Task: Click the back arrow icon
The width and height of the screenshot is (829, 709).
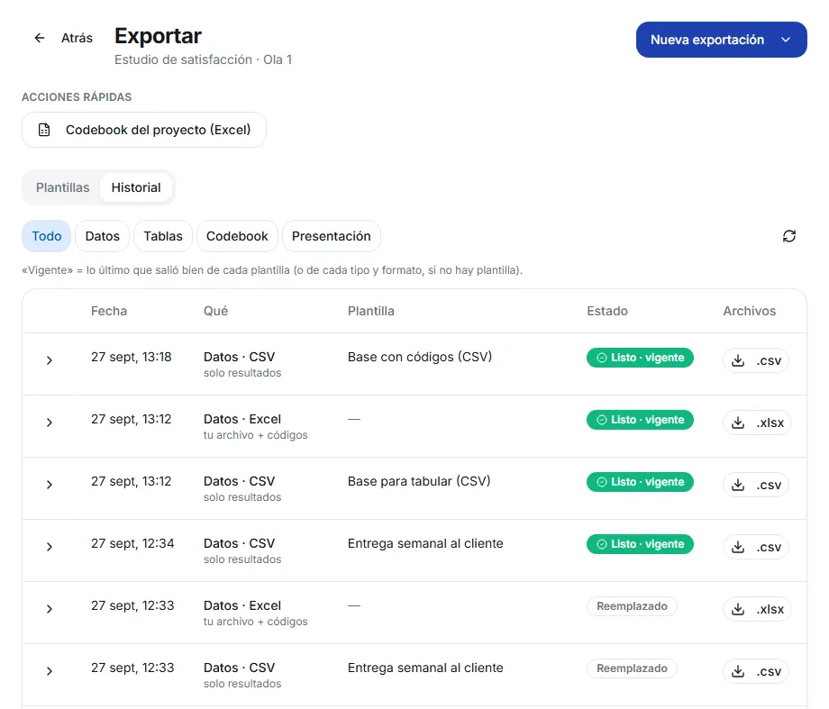Action: pos(40,38)
